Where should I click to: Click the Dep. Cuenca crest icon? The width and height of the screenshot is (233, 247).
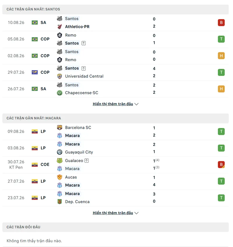[x=59, y=202]
